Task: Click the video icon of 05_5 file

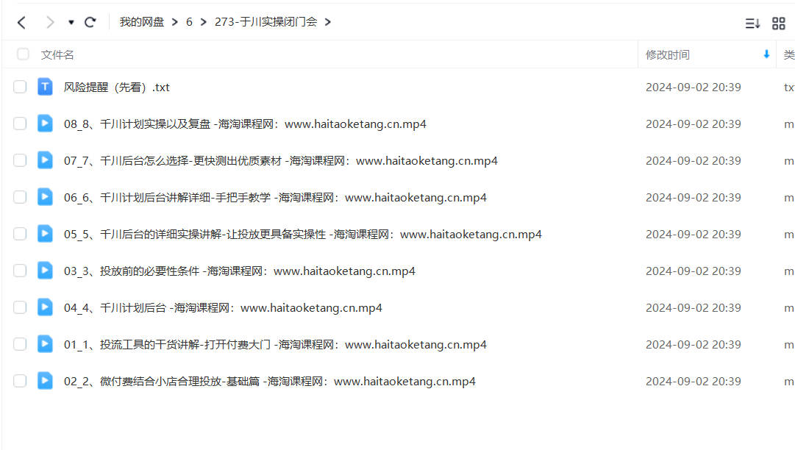Action: [45, 234]
